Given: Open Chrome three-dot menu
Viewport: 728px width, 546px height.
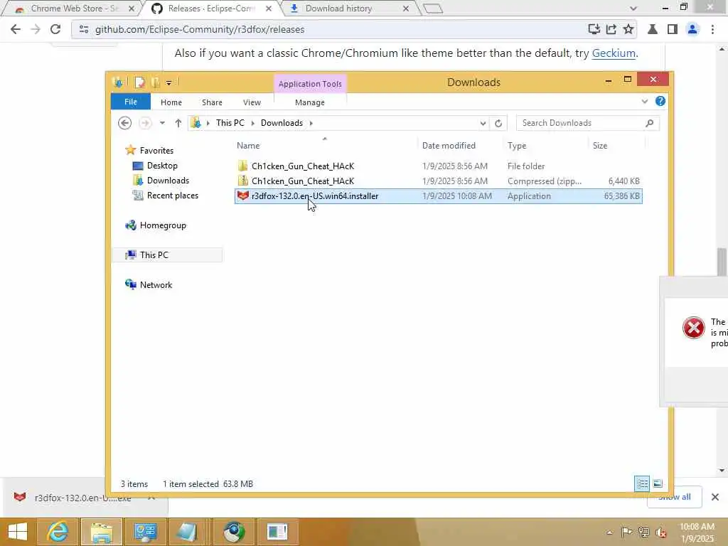Looking at the screenshot, I should [712, 29].
